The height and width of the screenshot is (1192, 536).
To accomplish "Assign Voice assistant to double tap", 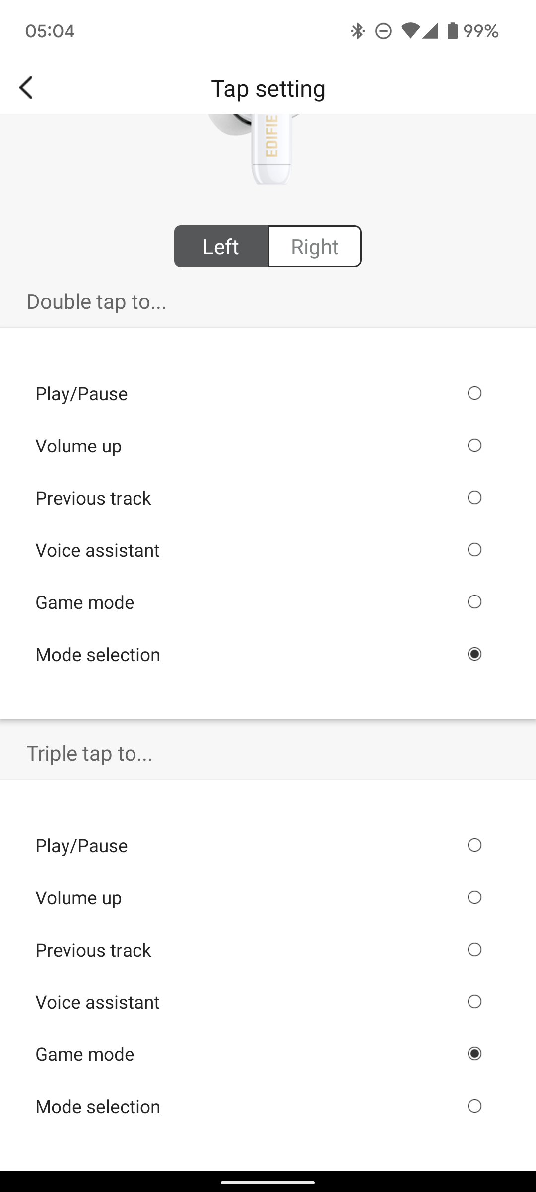I will (x=474, y=550).
